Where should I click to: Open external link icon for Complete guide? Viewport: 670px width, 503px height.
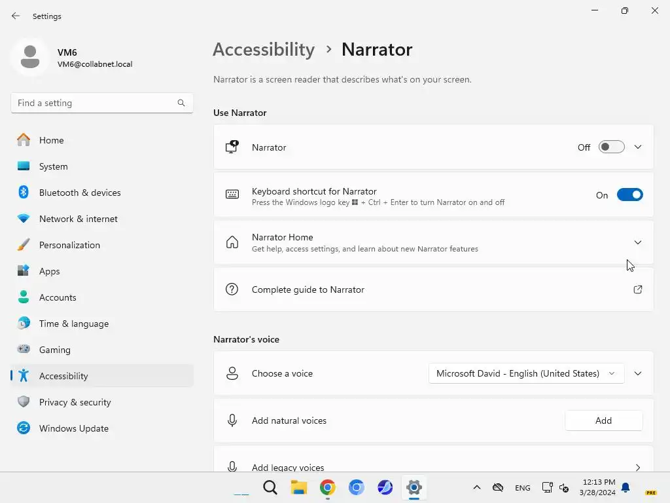point(637,289)
